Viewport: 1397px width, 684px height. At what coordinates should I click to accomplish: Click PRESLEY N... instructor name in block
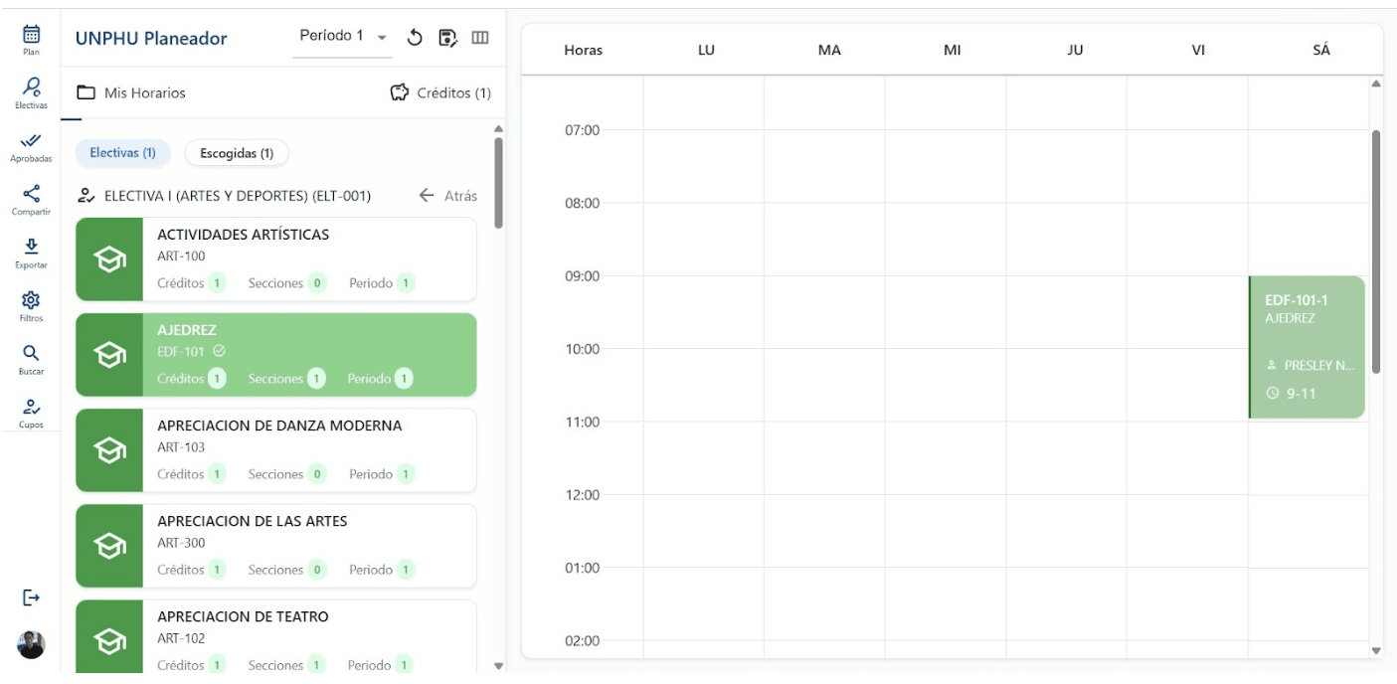1319,366
